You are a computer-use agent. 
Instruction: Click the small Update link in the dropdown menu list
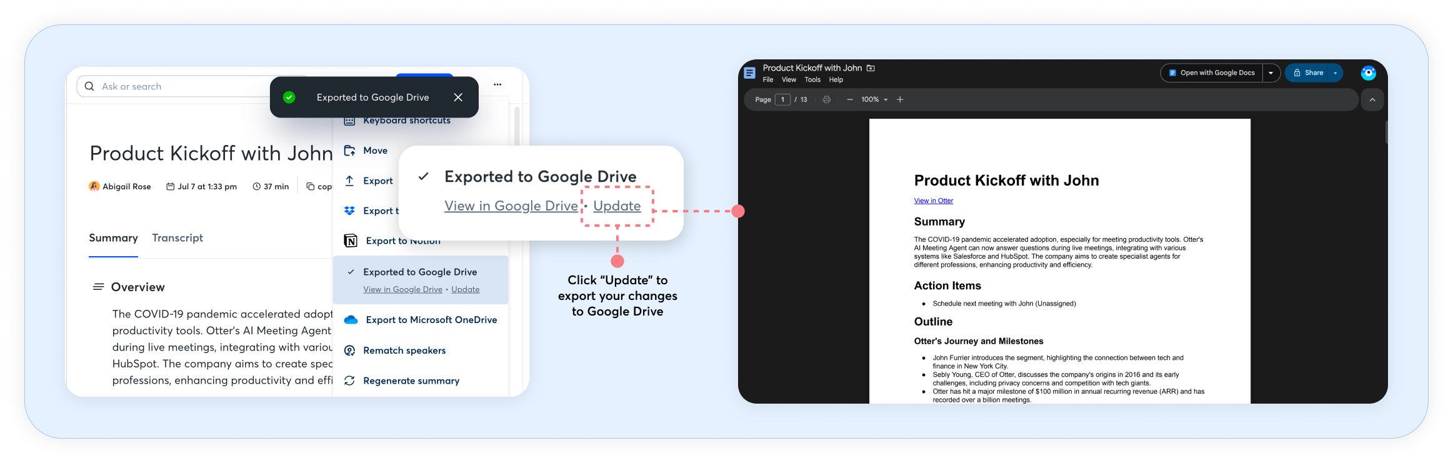coord(466,289)
